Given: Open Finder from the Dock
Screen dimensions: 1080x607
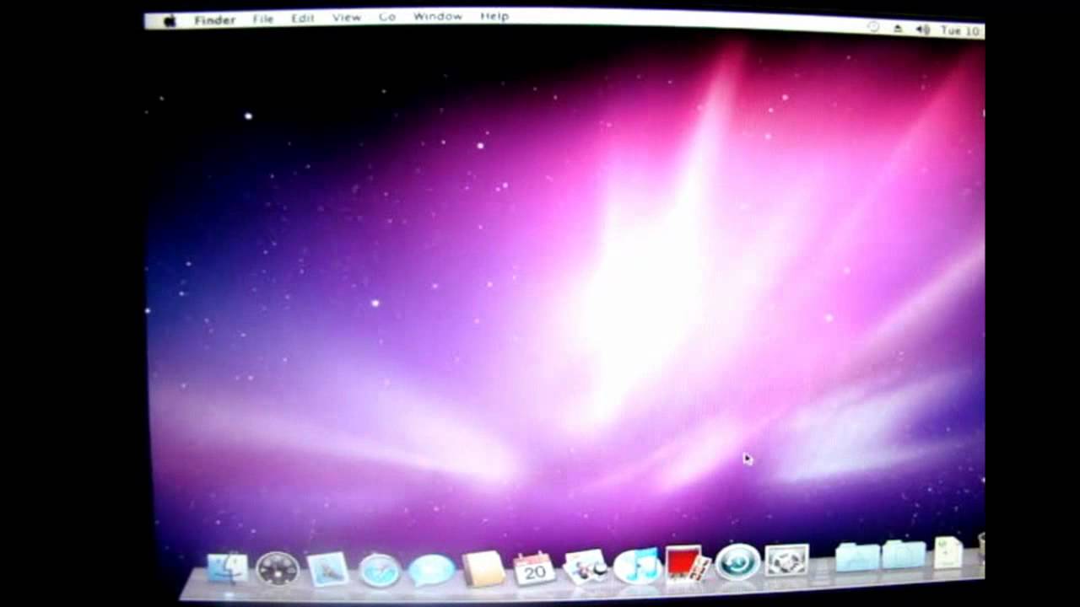Looking at the screenshot, I should coord(227,568).
